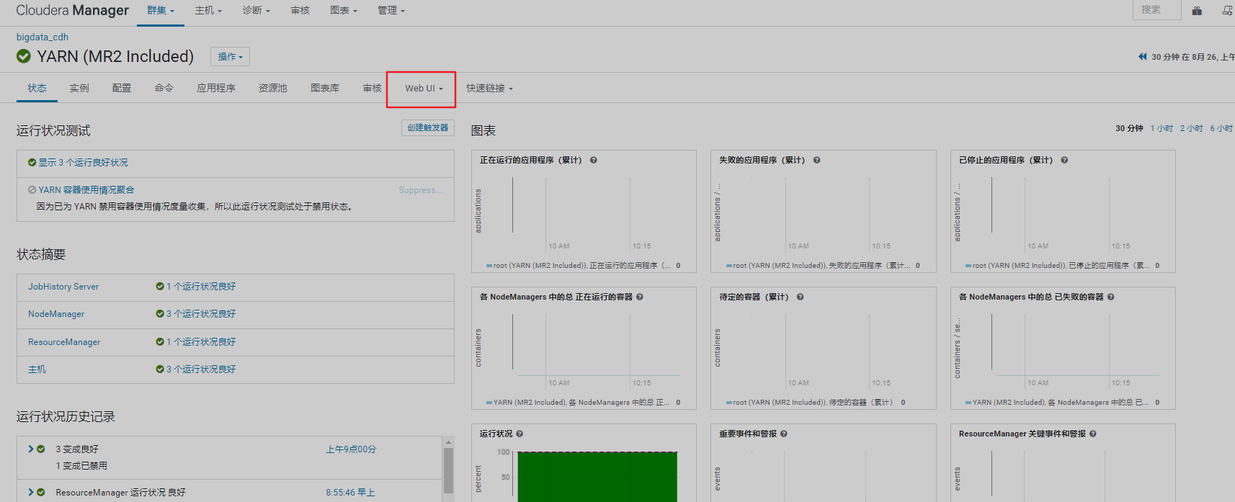This screenshot has width=1235, height=502.
Task: Open 审核 in top navigation bar
Action: click(x=300, y=11)
